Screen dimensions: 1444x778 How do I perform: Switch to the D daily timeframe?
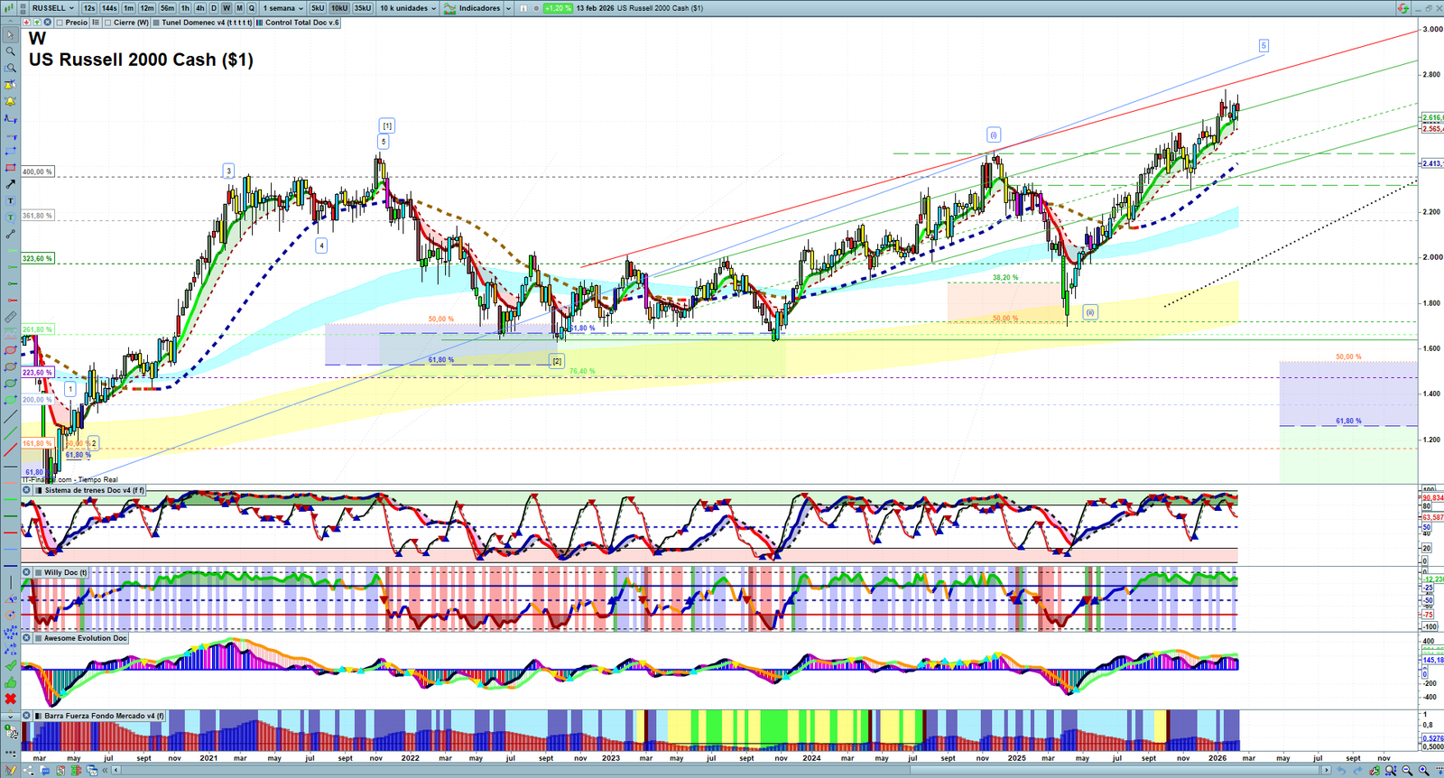214,8
